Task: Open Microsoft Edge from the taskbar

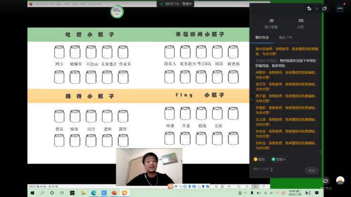Action: click(93, 193)
